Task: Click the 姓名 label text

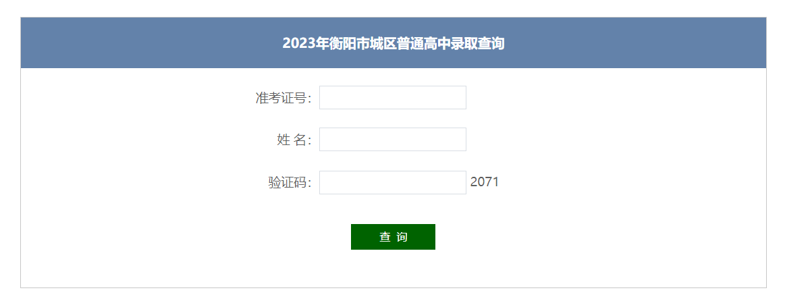Action: pos(294,140)
